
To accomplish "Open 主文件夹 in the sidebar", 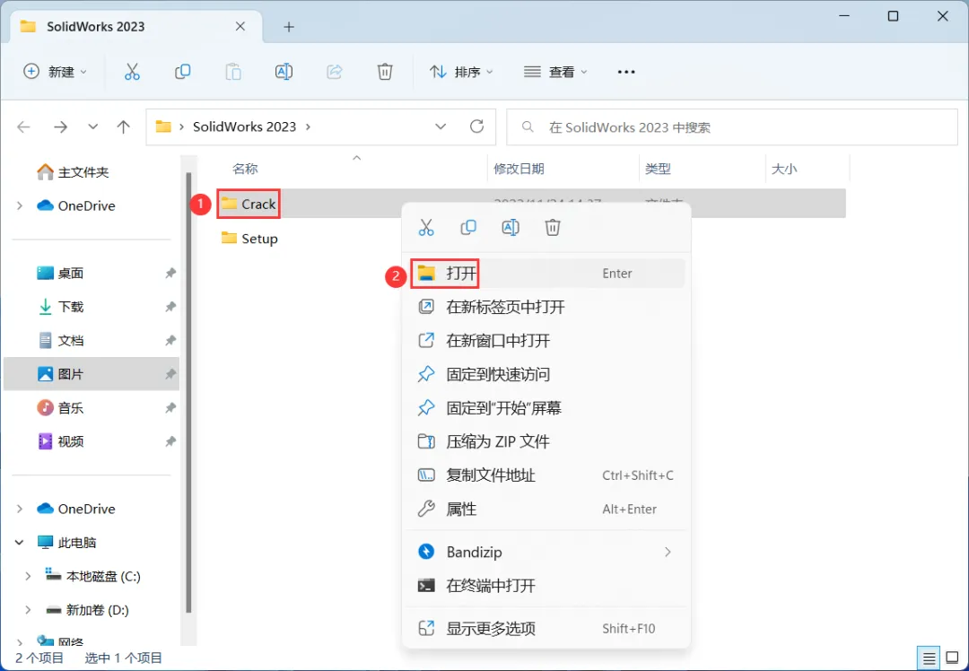I will click(x=73, y=172).
